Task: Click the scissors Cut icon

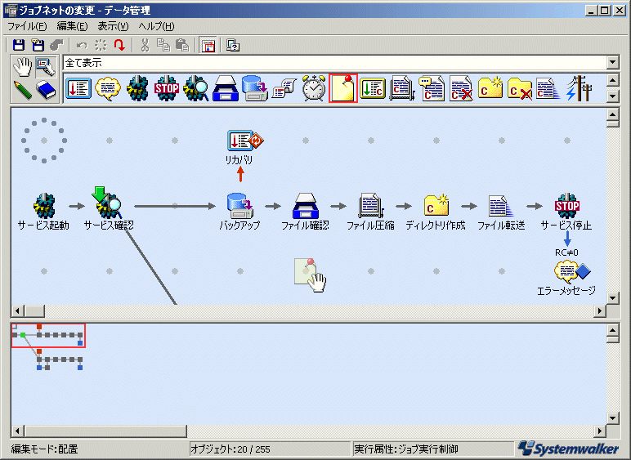Action: tap(145, 45)
